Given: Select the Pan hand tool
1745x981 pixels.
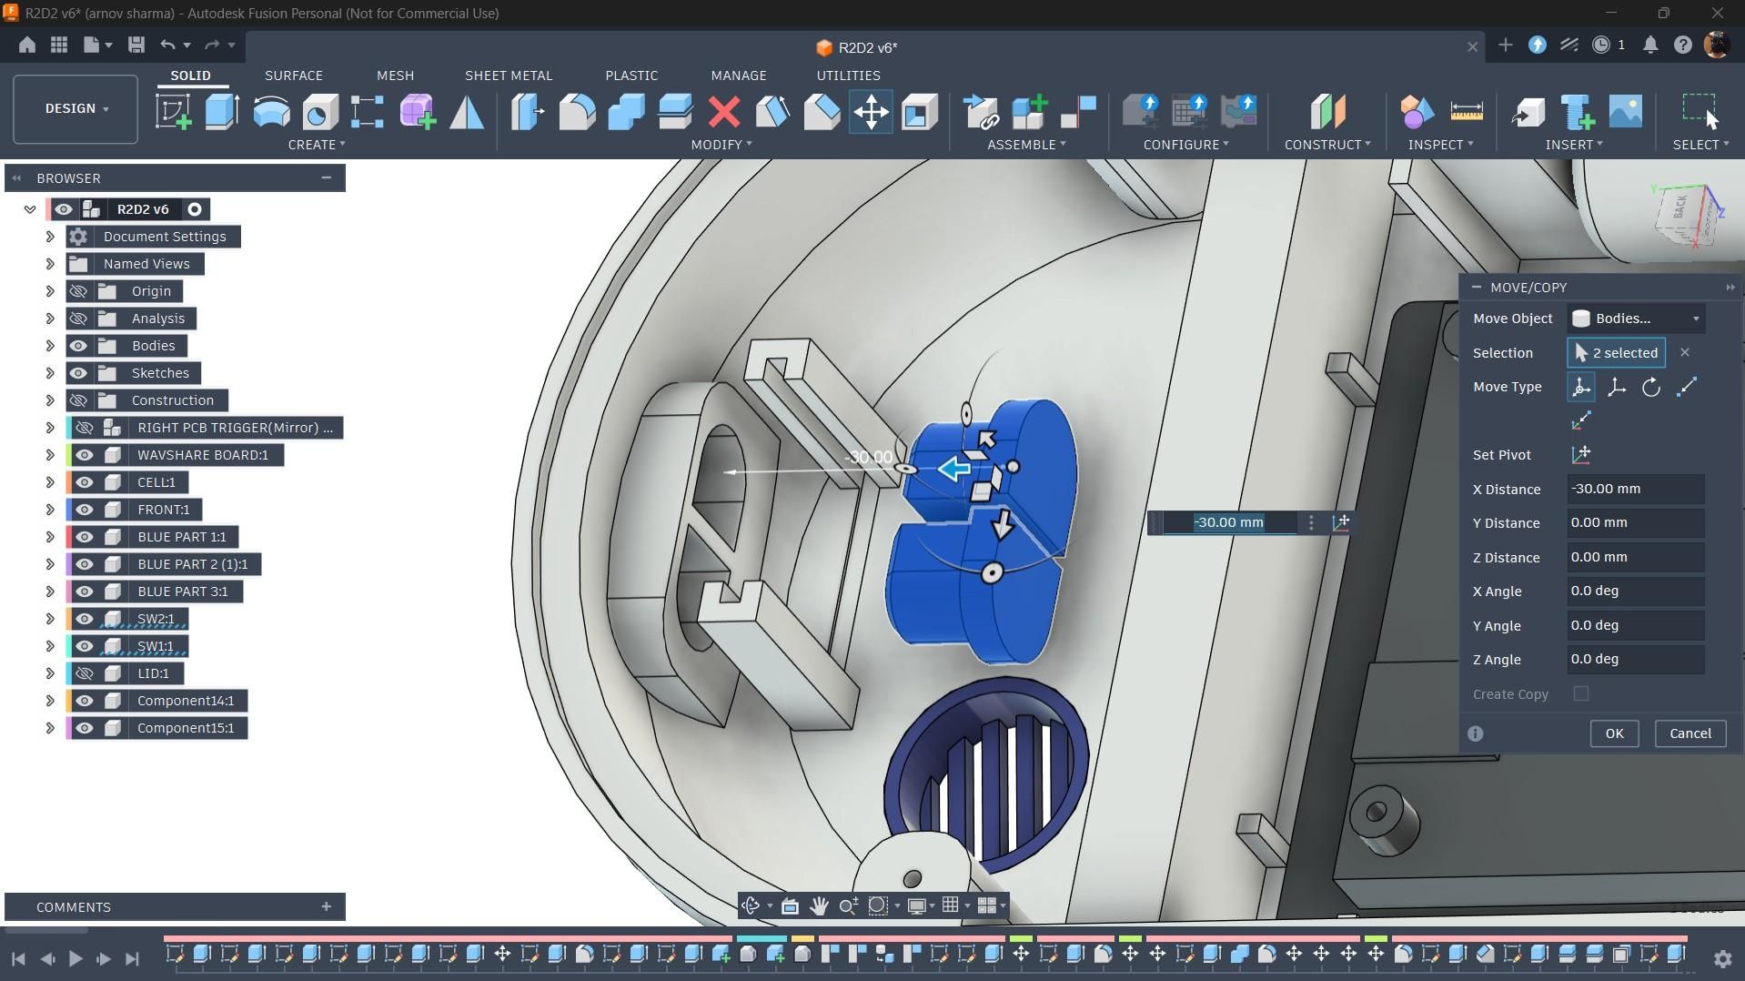Looking at the screenshot, I should pyautogui.click(x=819, y=905).
